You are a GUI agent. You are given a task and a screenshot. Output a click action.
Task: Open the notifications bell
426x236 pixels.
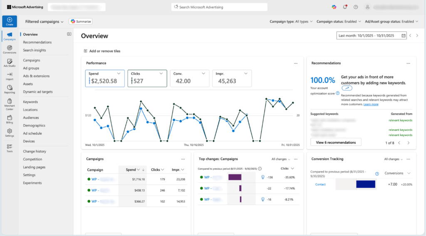pyautogui.click(x=345, y=7)
